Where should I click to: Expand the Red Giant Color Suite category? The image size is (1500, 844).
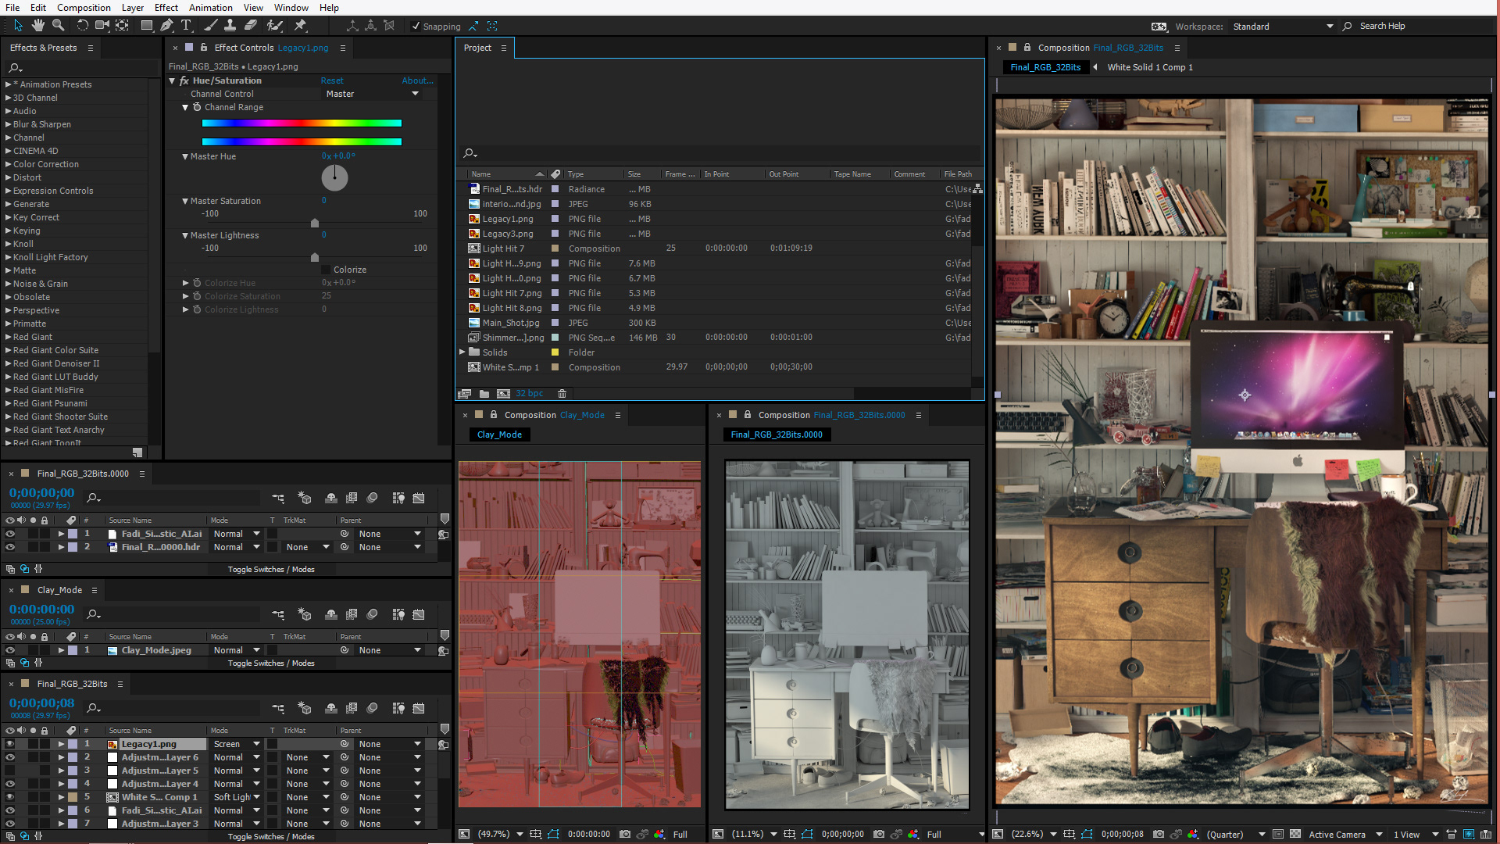[x=9, y=350]
